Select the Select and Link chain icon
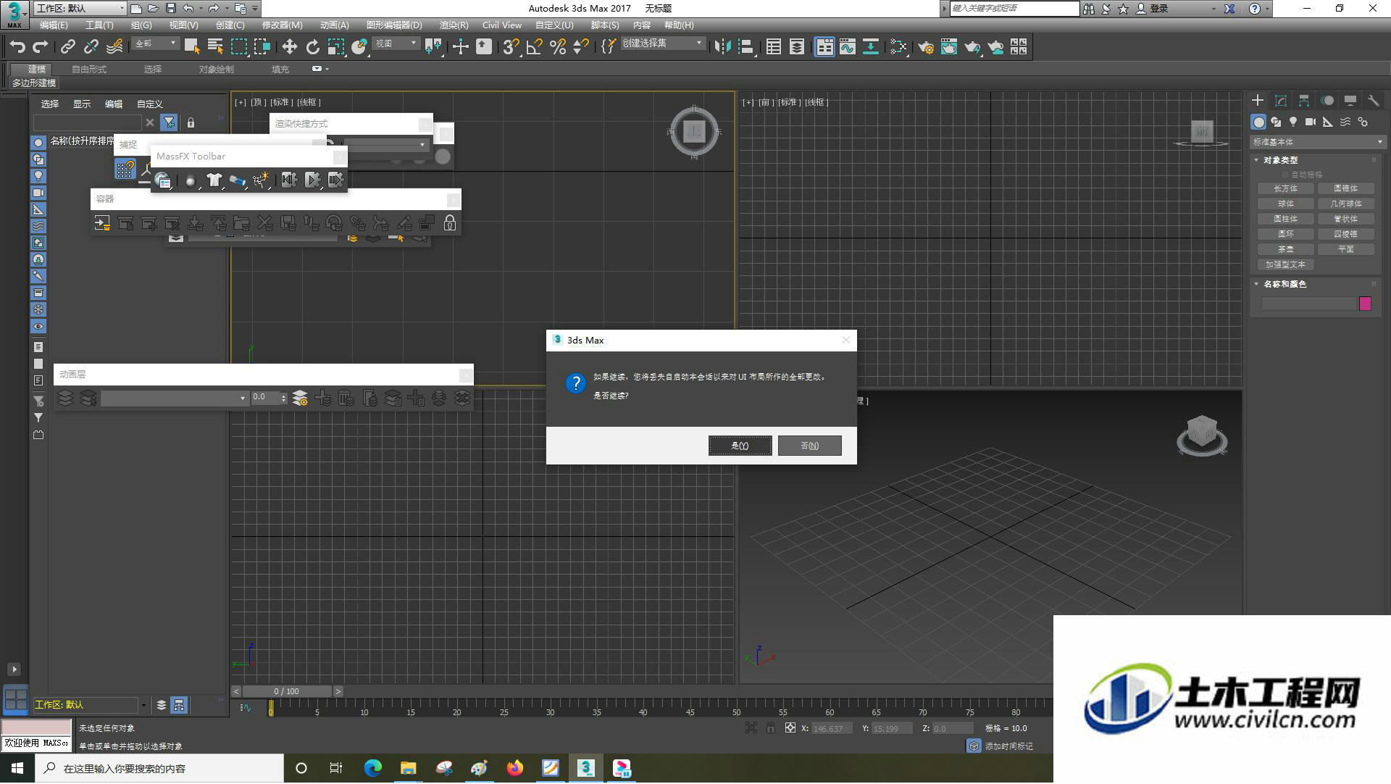 coord(67,47)
